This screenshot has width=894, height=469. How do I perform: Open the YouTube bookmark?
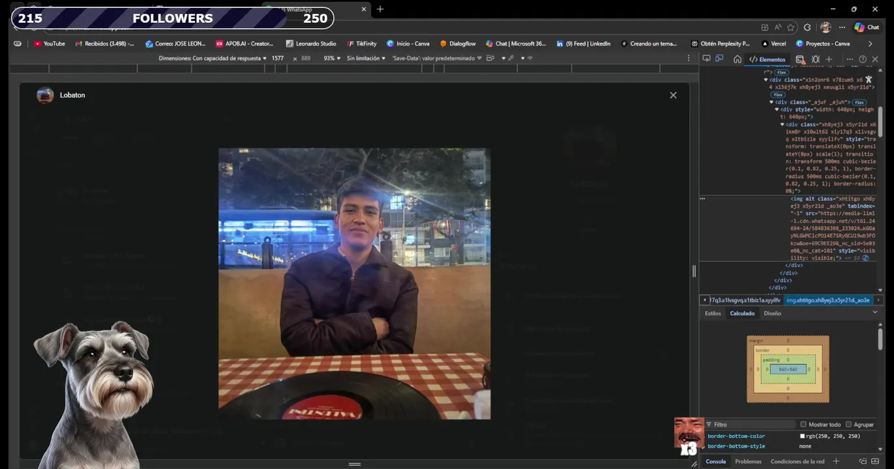(x=50, y=44)
